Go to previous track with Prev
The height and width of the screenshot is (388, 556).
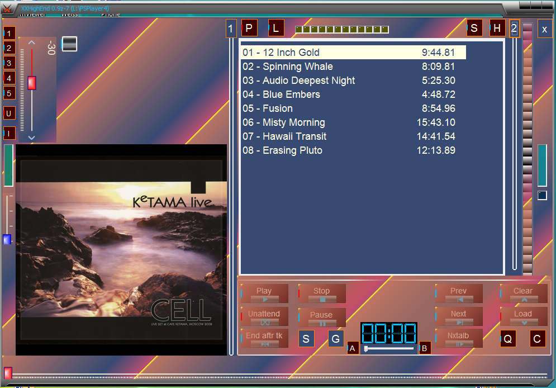(459, 294)
